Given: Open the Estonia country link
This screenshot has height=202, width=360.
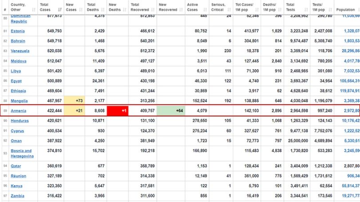Looking at the screenshot, I should click(18, 31).
